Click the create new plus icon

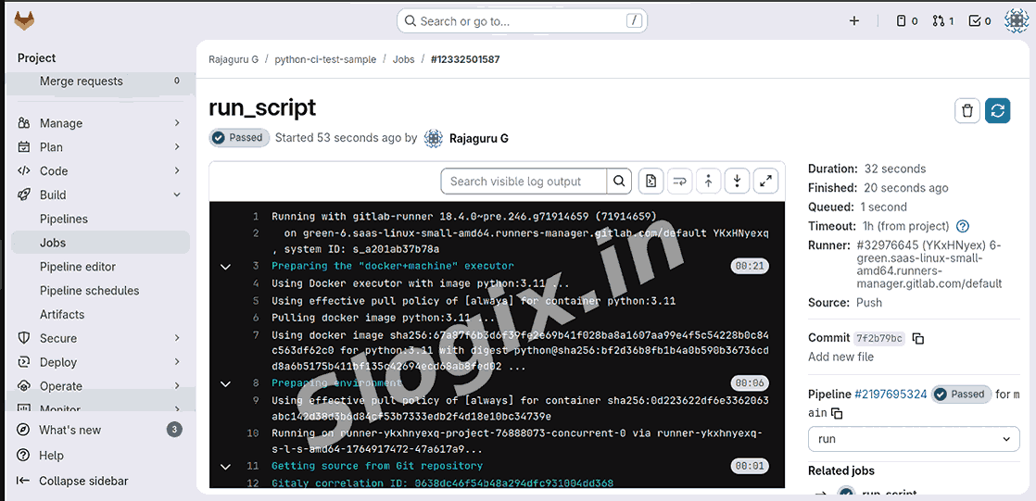854,21
